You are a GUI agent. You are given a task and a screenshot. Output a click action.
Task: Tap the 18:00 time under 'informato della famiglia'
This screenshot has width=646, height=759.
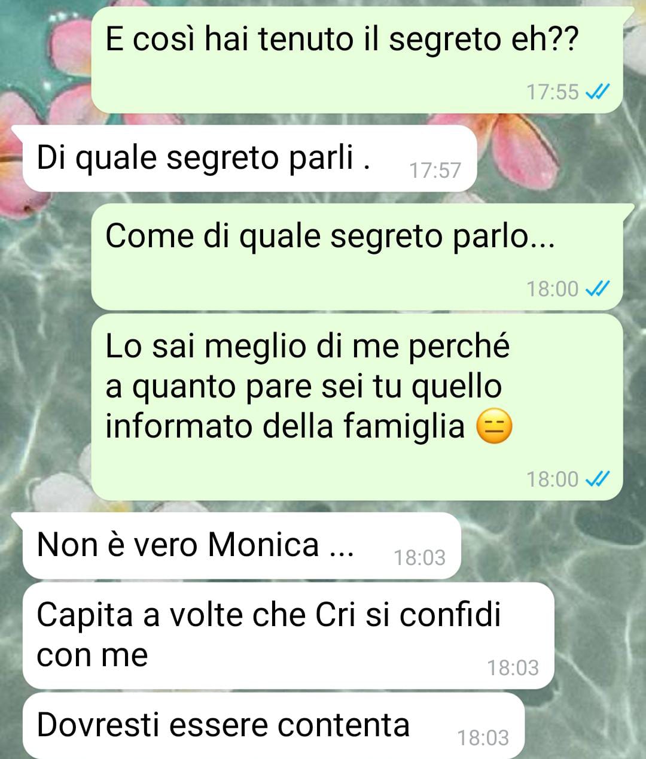553,479
